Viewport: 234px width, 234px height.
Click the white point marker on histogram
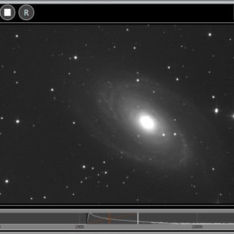coord(138,218)
